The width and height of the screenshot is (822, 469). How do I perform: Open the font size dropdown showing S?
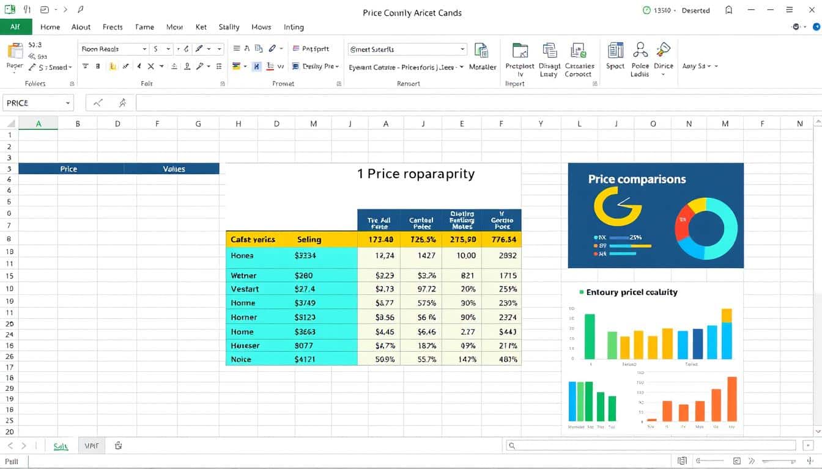point(169,49)
